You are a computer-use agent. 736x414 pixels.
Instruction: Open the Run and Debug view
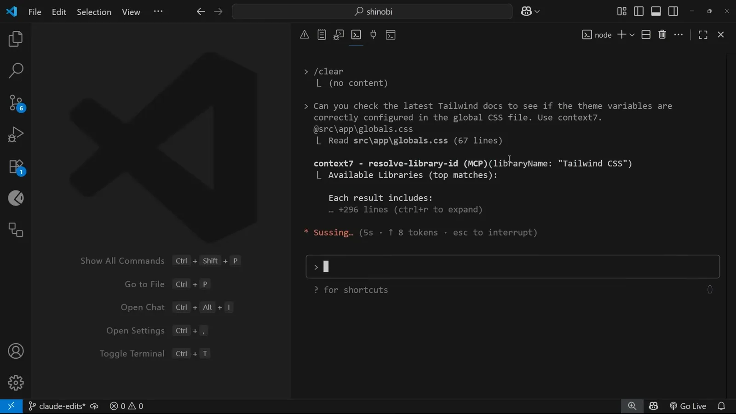point(16,135)
